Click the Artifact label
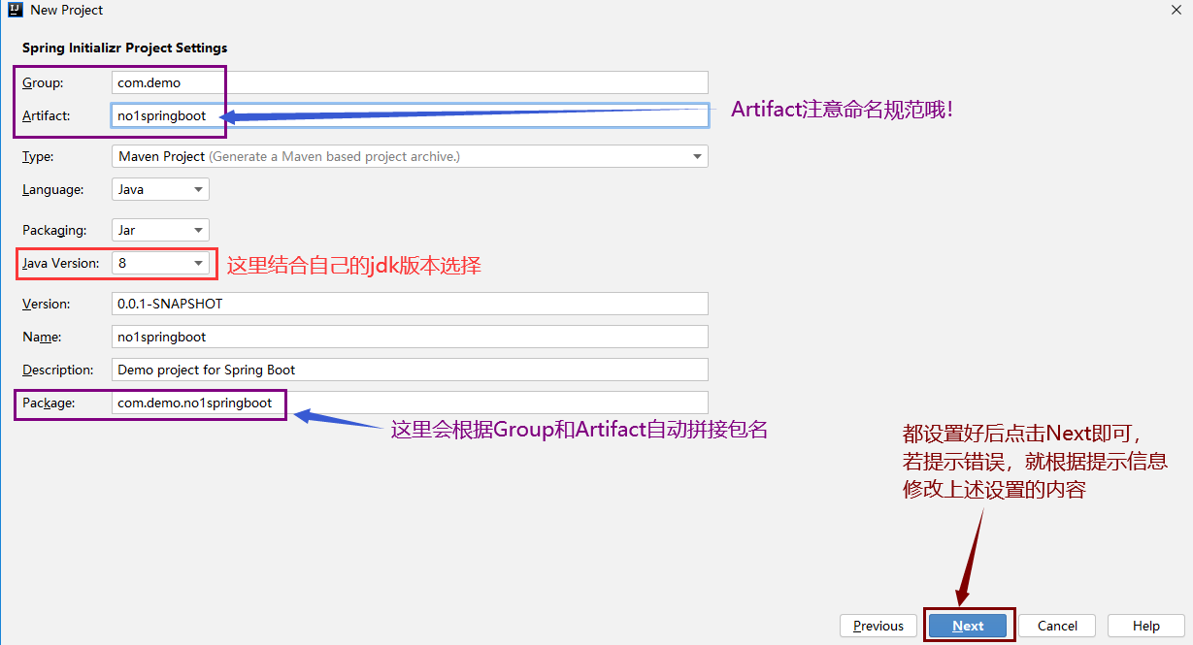The image size is (1193, 645). click(x=46, y=115)
